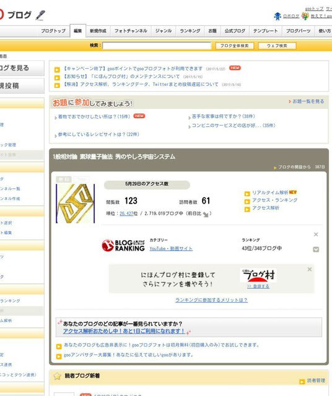Click the にほんブログ村 logo image
Image resolution: width=332 pixels, height=396 pixels.
(258, 275)
